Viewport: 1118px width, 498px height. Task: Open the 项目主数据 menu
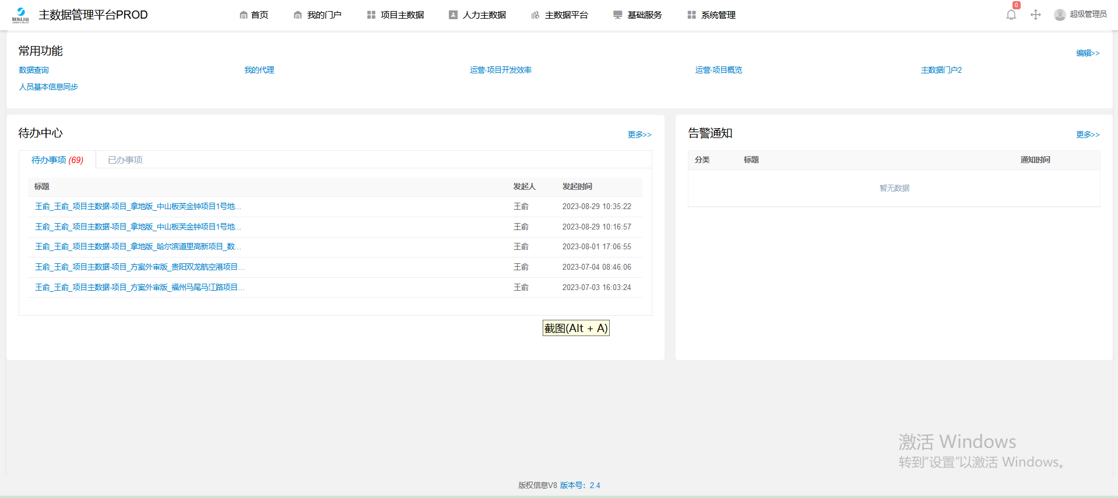tap(402, 15)
